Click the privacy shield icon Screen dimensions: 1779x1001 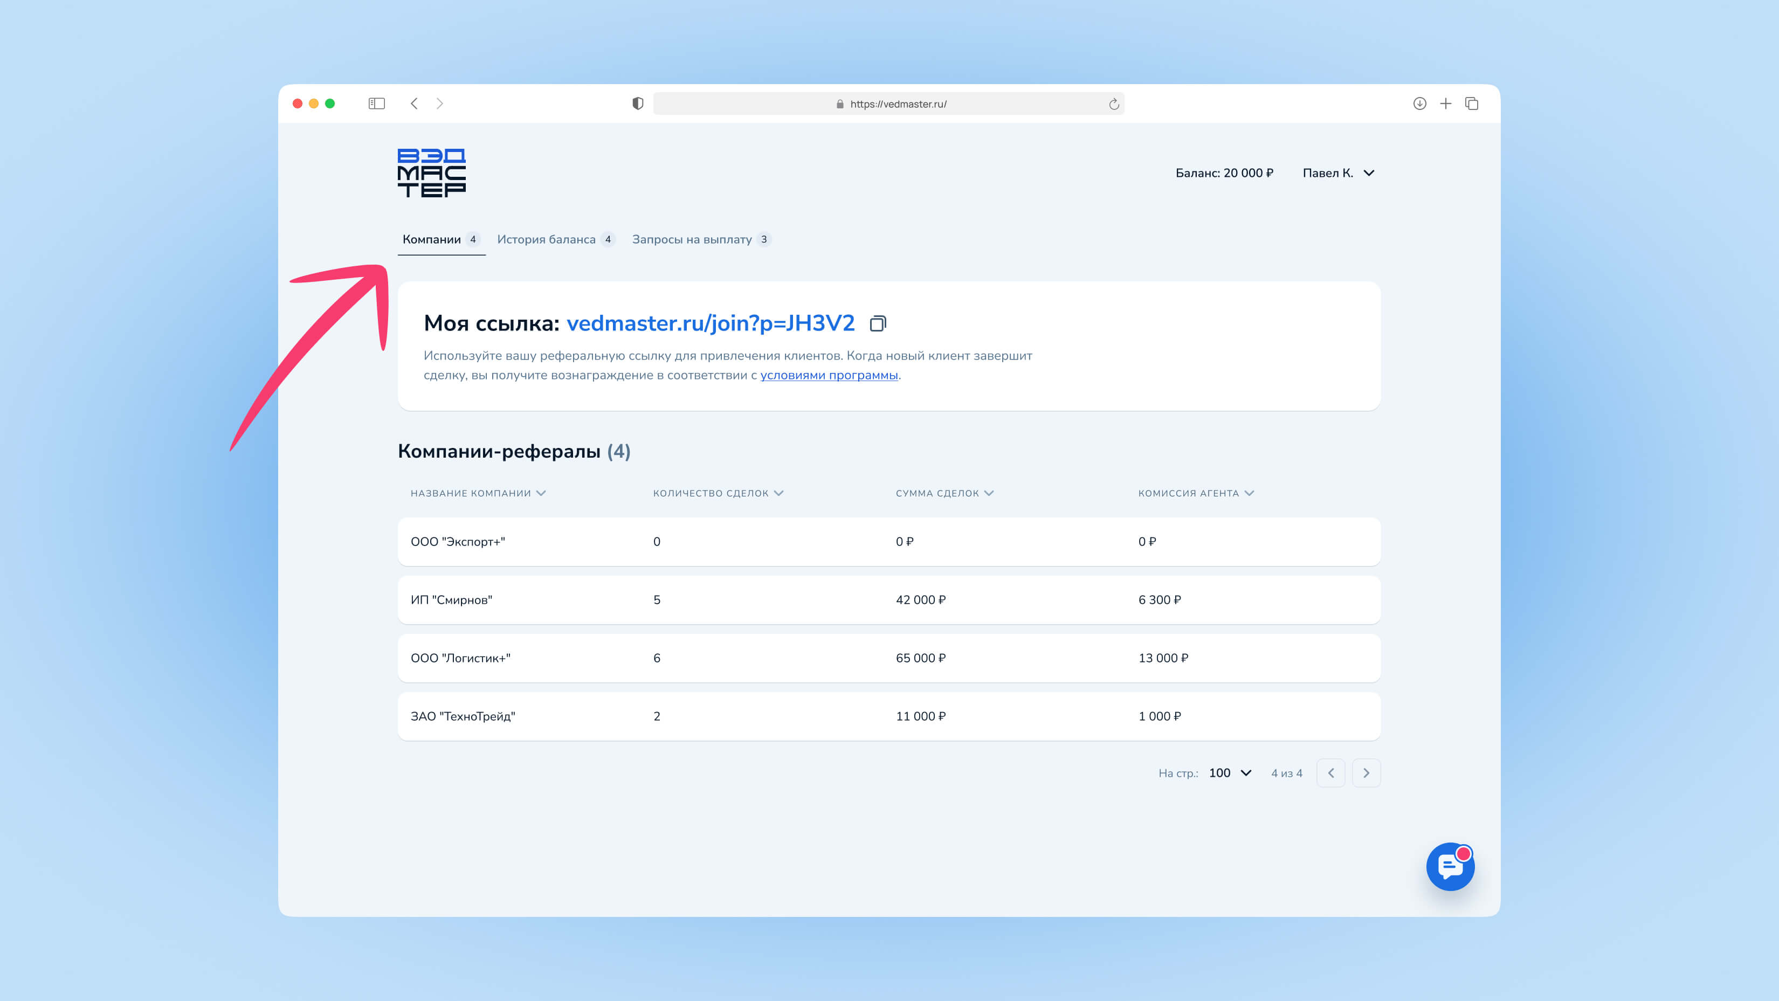click(x=637, y=103)
